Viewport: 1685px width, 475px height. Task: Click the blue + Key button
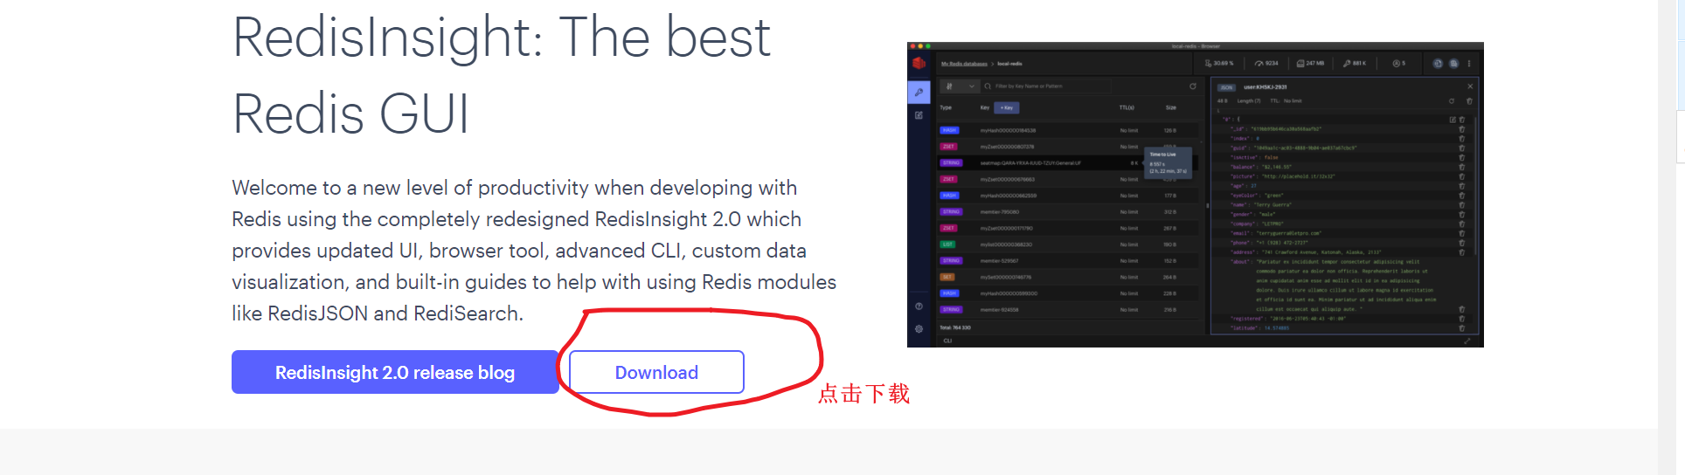(x=1007, y=108)
